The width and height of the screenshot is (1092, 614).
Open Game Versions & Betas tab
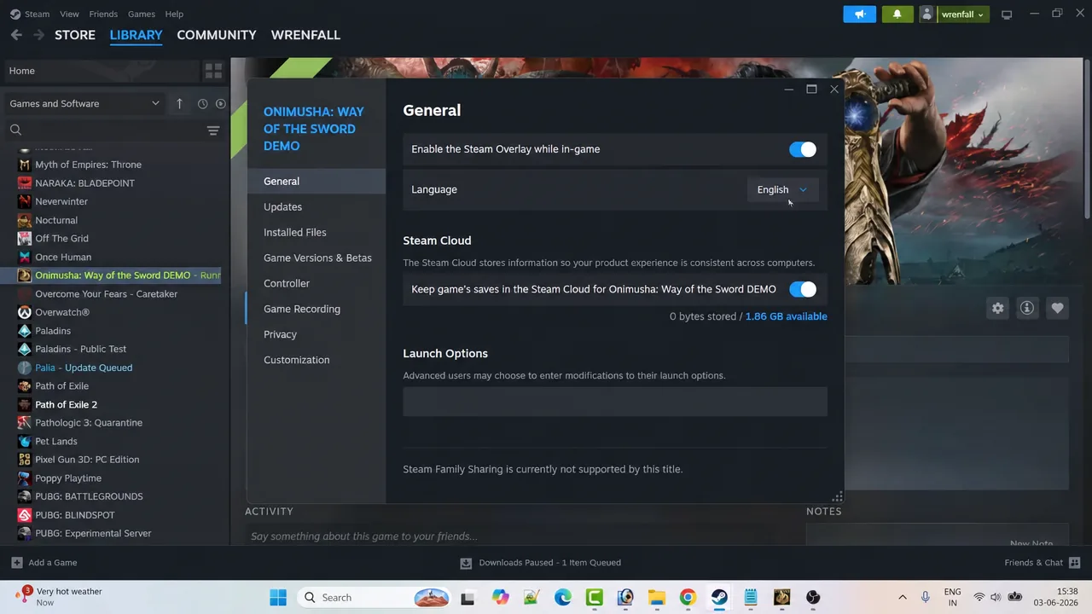(x=316, y=258)
